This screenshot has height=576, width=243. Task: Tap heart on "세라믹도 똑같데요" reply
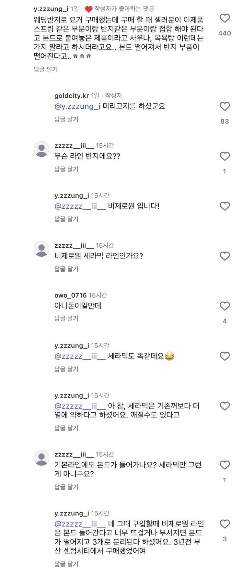[225, 356]
